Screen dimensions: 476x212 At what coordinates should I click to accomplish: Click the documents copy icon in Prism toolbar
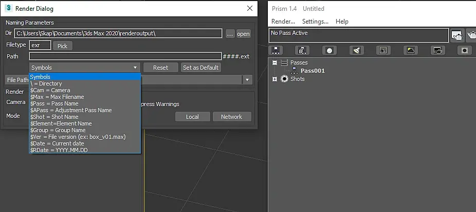tap(302, 50)
